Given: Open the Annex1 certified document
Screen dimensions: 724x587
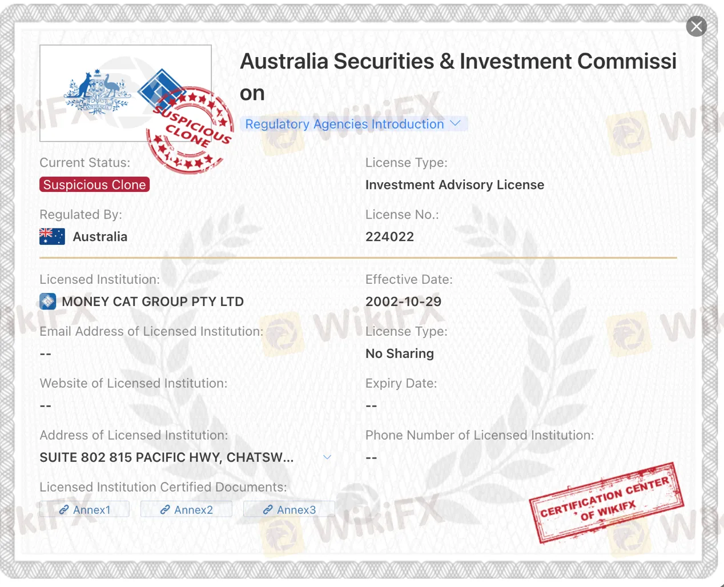Looking at the screenshot, I should pyautogui.click(x=85, y=509).
